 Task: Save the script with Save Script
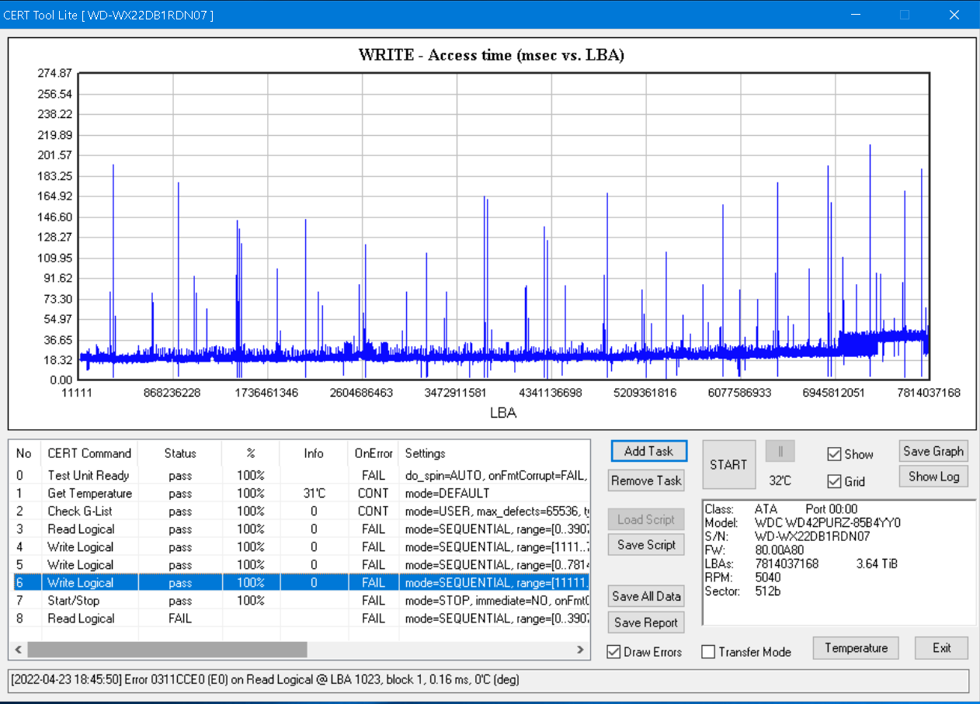click(x=646, y=545)
